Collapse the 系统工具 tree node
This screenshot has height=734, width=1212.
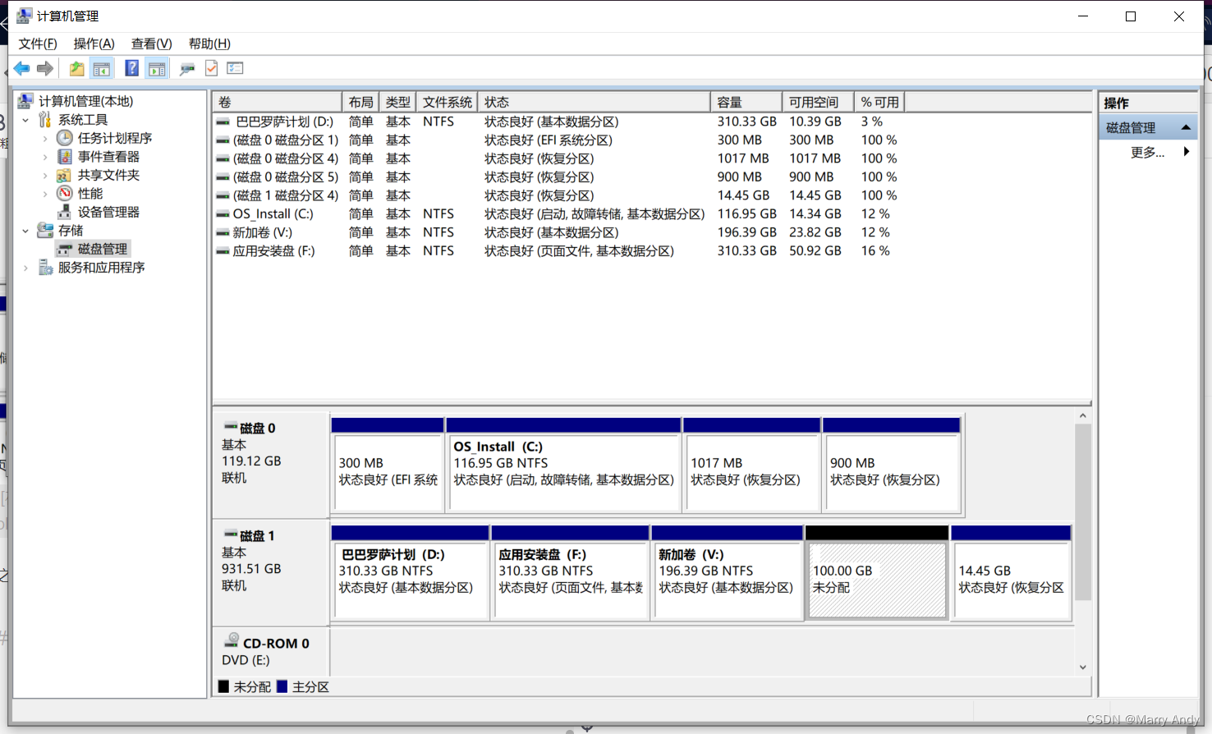[x=25, y=120]
